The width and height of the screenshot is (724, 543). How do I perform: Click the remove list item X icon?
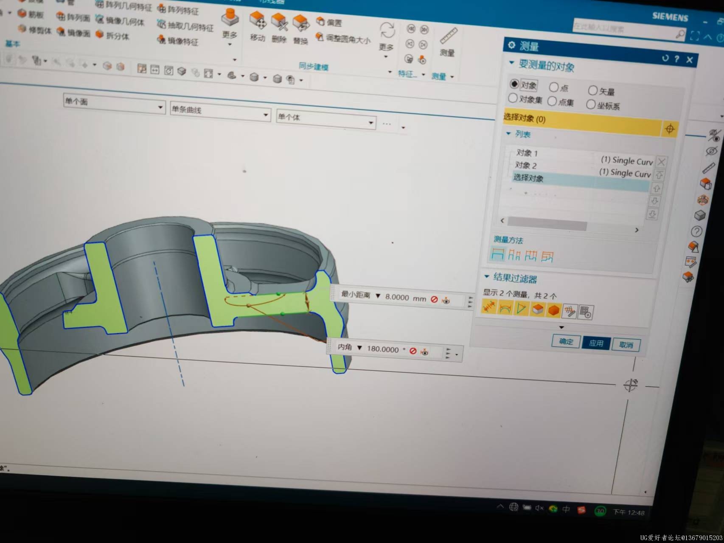661,162
